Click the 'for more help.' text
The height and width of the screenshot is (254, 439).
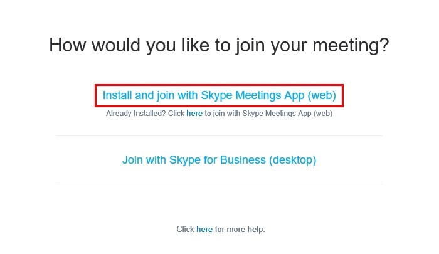pyautogui.click(x=240, y=230)
